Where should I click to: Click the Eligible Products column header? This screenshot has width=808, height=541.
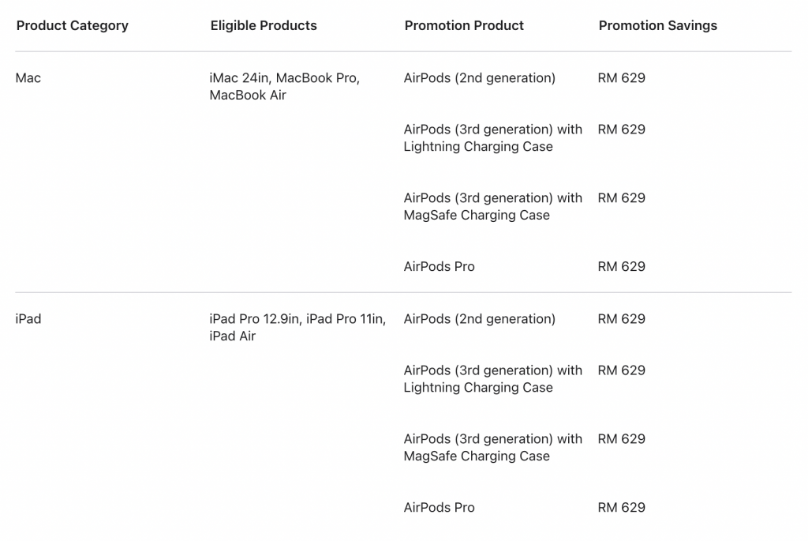pos(264,25)
